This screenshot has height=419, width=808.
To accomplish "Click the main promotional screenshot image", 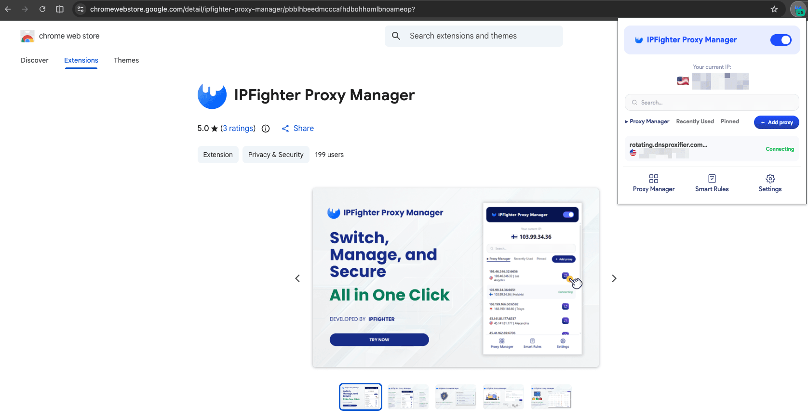I will [x=456, y=278].
